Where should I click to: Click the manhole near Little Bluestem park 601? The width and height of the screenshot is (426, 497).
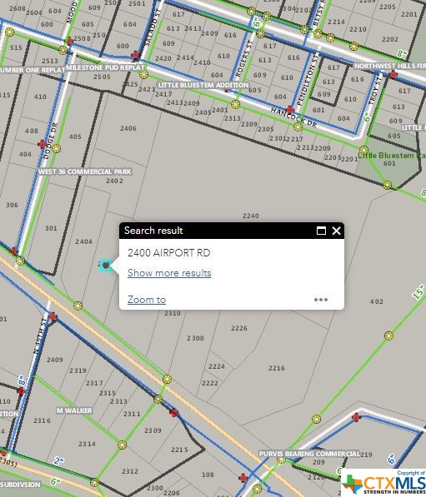coord(363,150)
